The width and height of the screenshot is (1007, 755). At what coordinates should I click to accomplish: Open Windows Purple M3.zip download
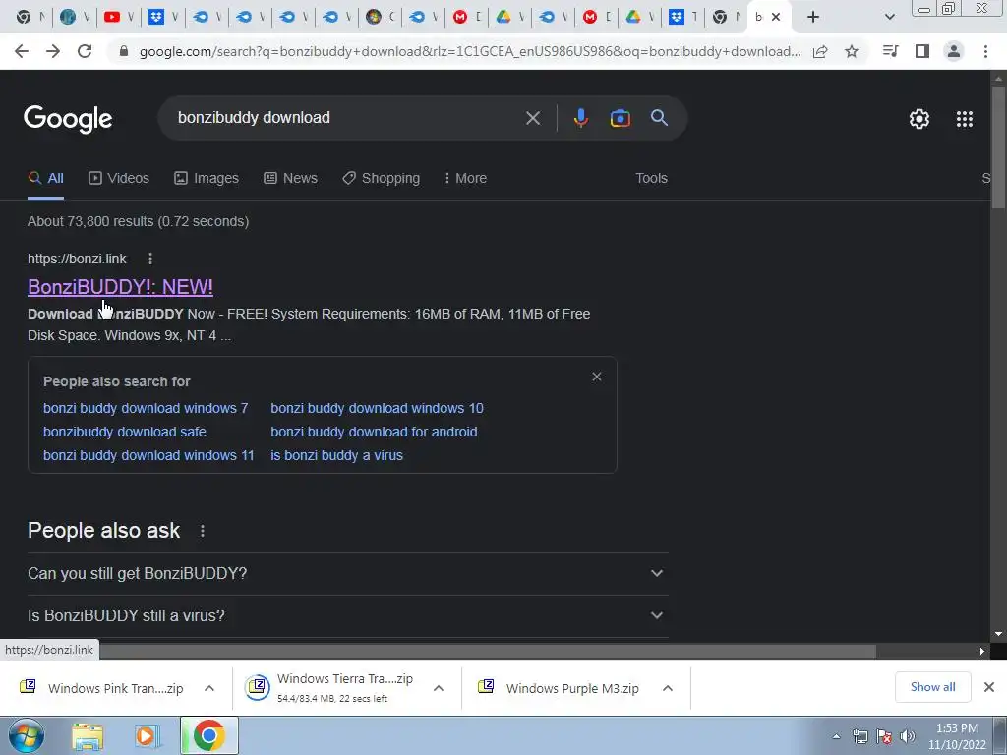click(x=559, y=689)
